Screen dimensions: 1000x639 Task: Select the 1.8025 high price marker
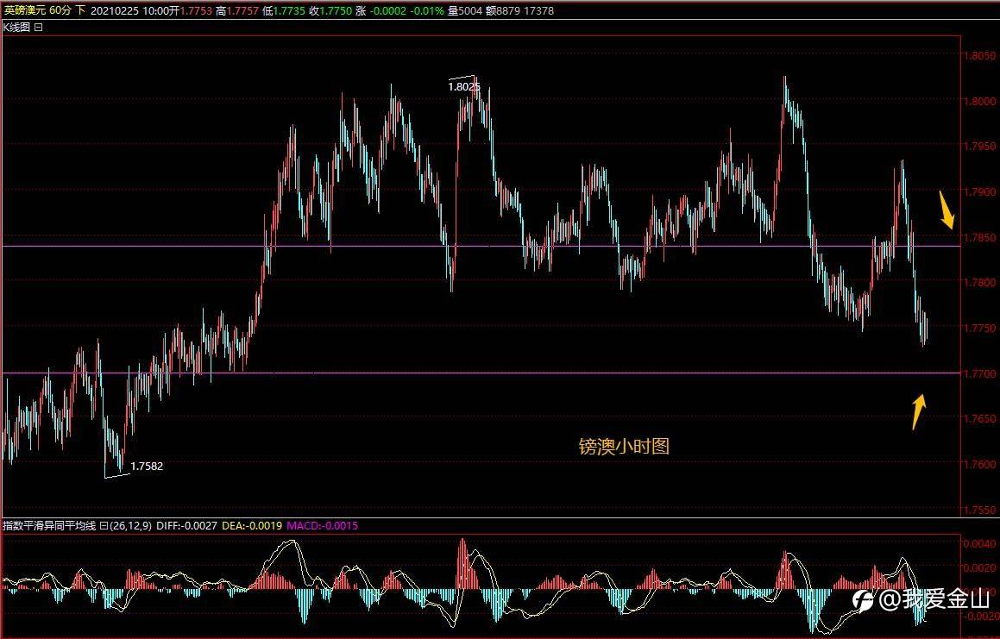click(x=463, y=87)
